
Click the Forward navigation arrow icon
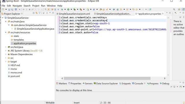tap(143, 10)
